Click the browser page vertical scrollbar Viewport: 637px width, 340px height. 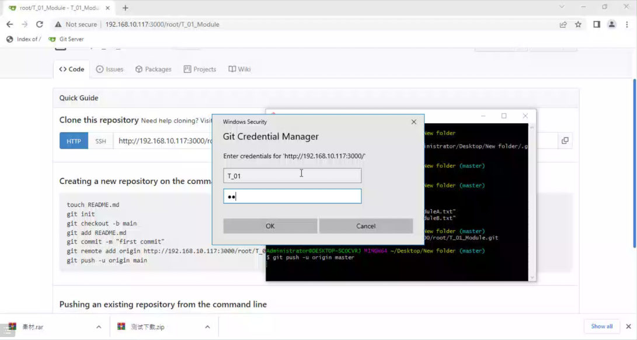tap(635, 162)
